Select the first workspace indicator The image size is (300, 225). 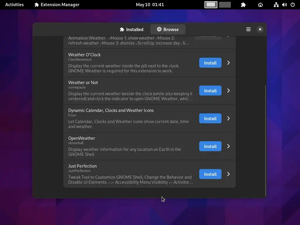coord(211,5)
